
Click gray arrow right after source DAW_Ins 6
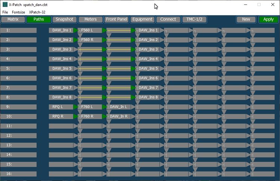tap(75, 78)
